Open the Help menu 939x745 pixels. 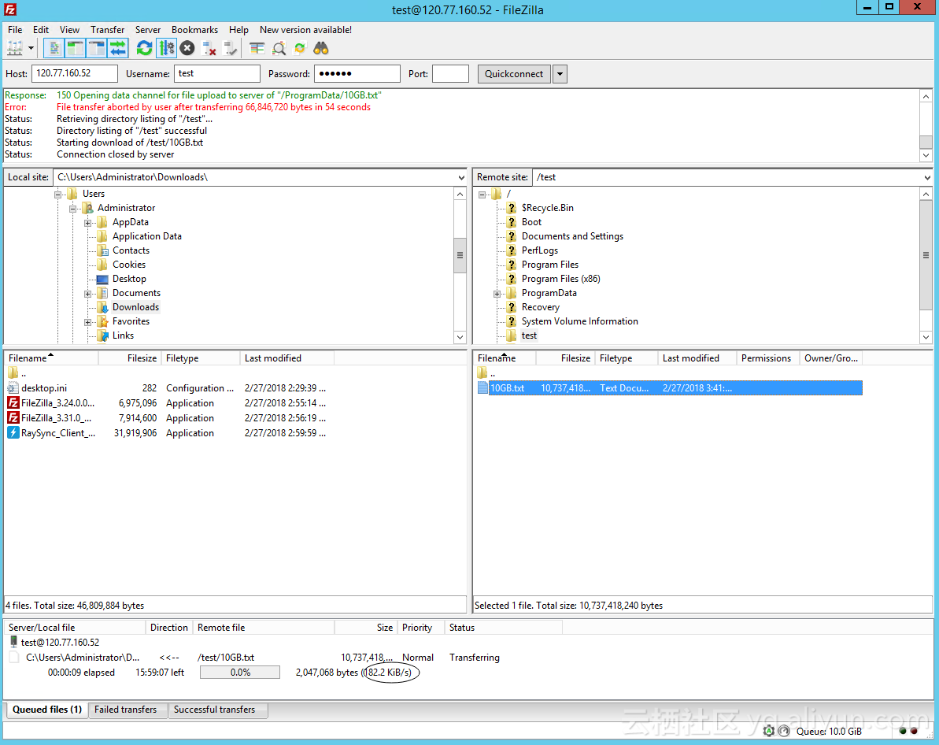[x=238, y=29]
